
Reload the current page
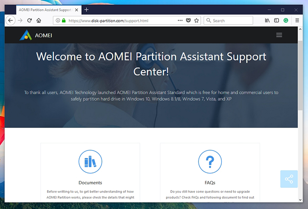pos(29,20)
